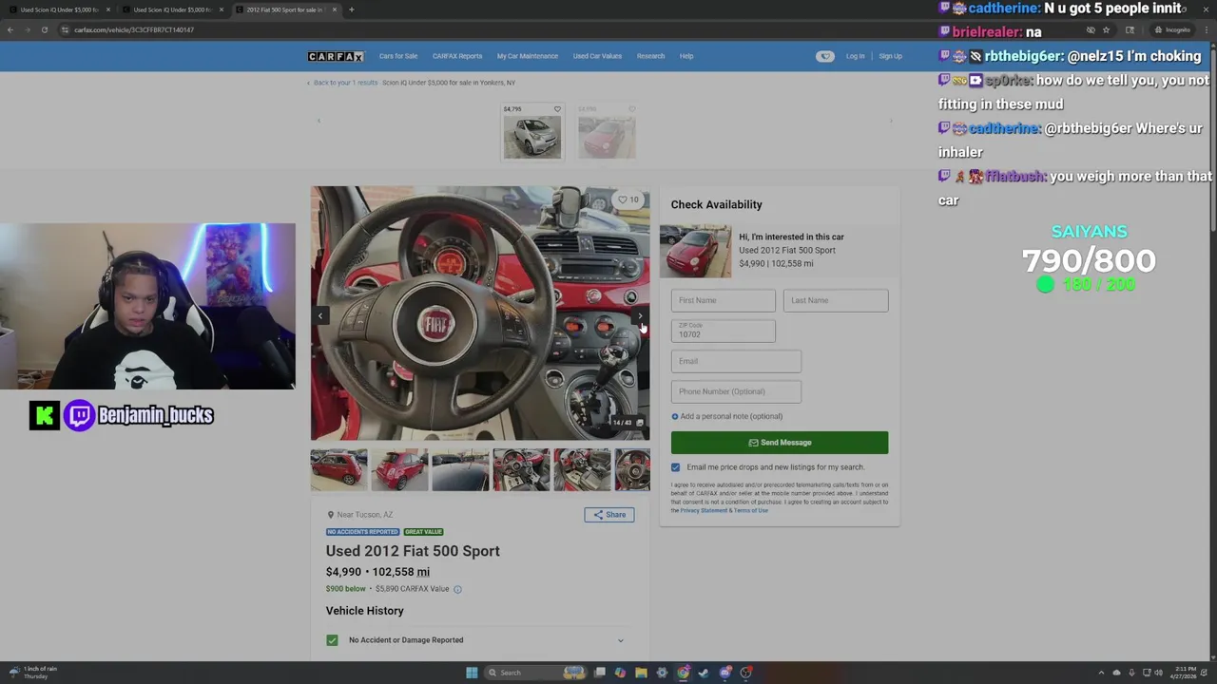Click red Fiat thumbnail in Check Availability
Viewport: 1217px width, 684px height.
[x=695, y=251]
